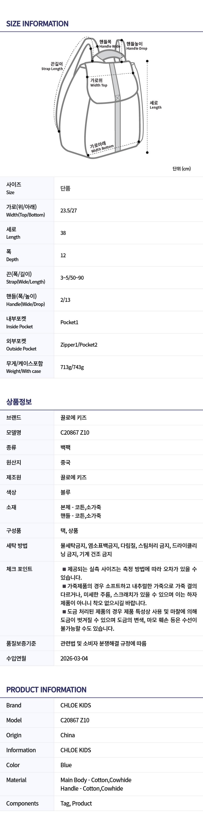Click the Handle Wide label in diagram
The image size is (203, 828).
coord(109,44)
